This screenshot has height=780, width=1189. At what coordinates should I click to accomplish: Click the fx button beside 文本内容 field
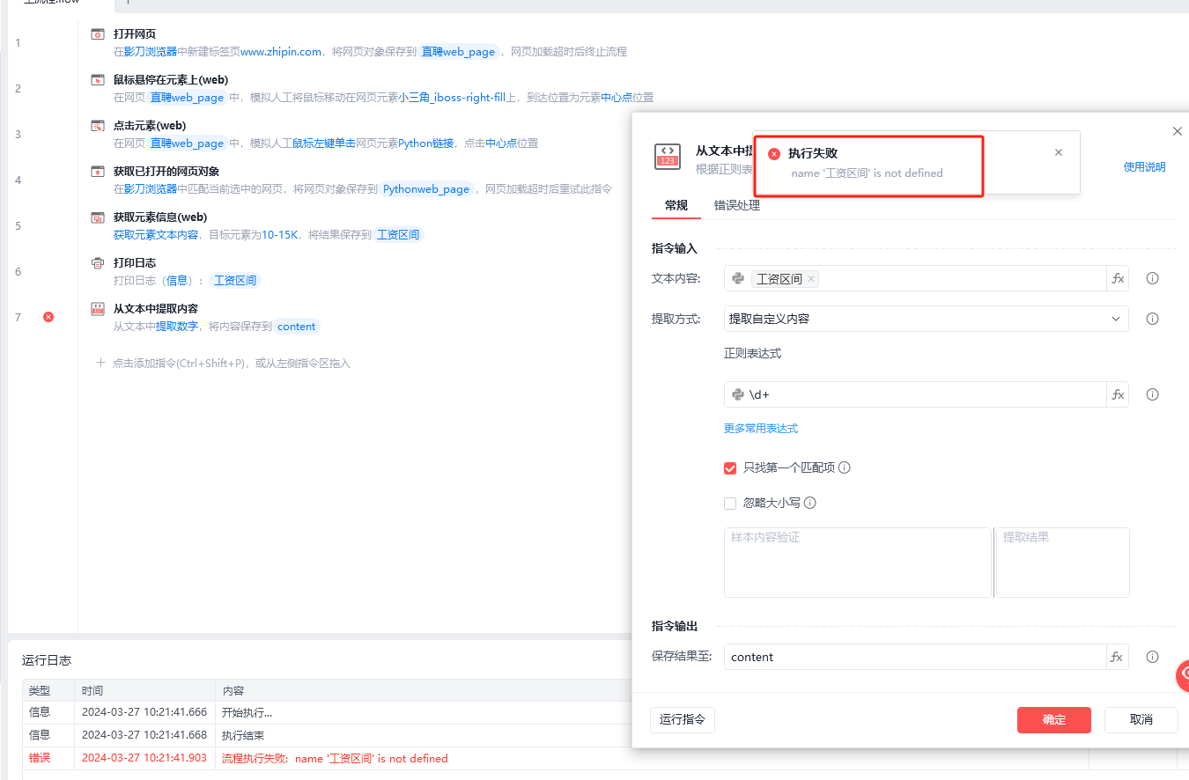tap(1118, 278)
